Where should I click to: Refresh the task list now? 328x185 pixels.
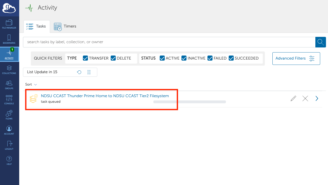79,72
